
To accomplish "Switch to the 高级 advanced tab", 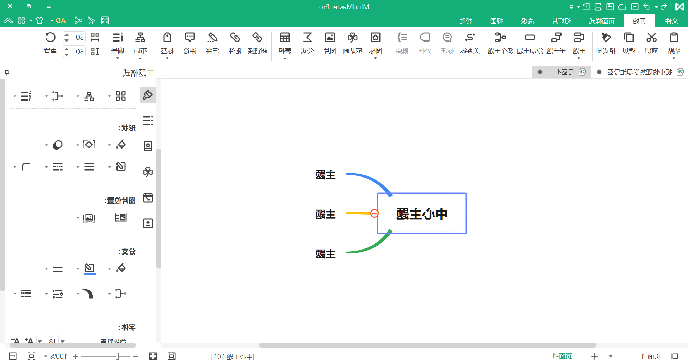I will 527,21.
